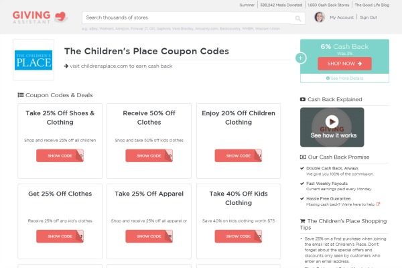Click the user profile avatar photo
Viewport: 402px width, 268px height.
click(x=320, y=17)
